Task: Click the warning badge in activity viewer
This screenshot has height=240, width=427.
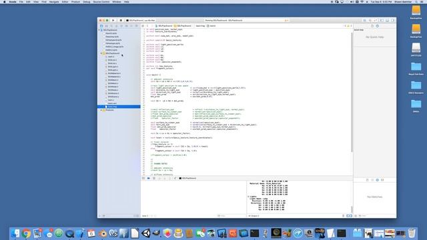Action: pos(286,21)
